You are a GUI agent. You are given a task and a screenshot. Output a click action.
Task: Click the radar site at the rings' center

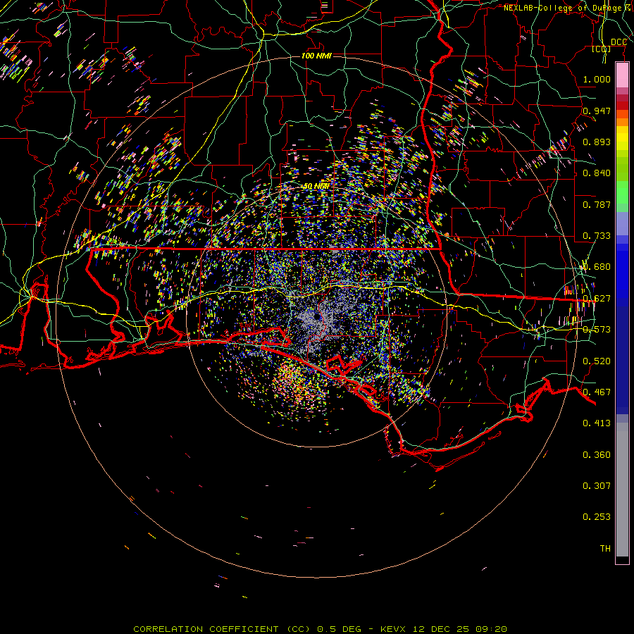pos(316,317)
